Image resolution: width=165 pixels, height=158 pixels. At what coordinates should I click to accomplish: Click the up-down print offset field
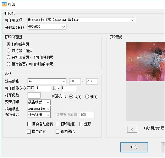(x=68, y=88)
